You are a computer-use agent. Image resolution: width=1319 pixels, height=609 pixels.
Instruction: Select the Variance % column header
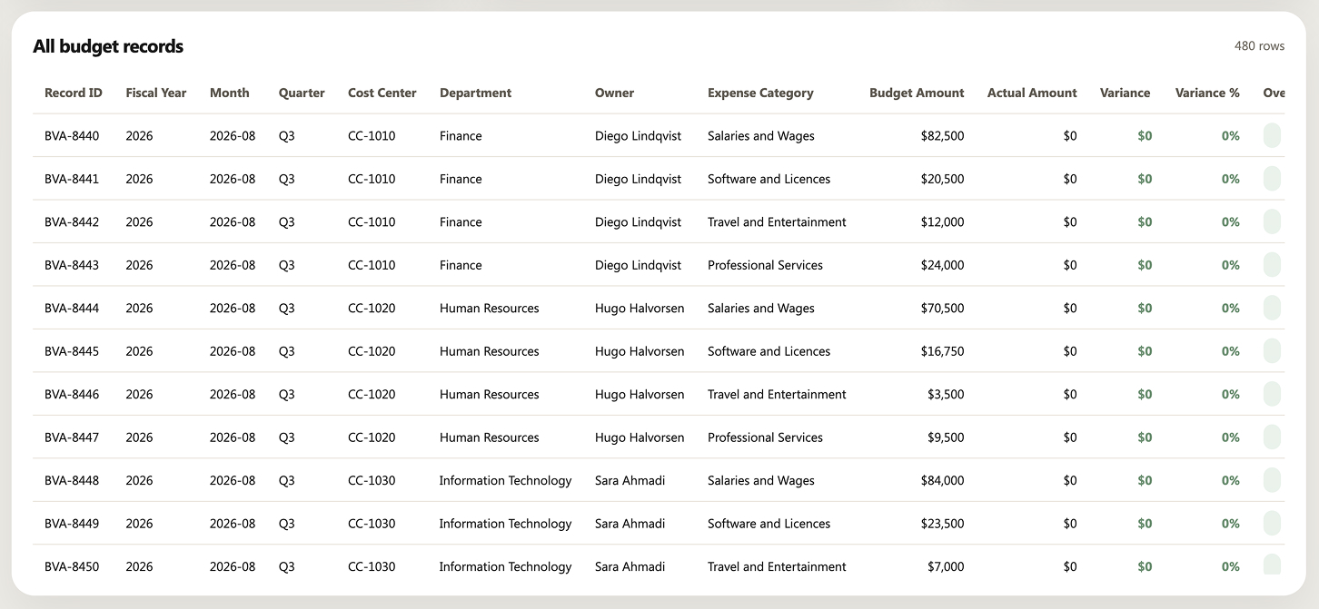pyautogui.click(x=1207, y=93)
